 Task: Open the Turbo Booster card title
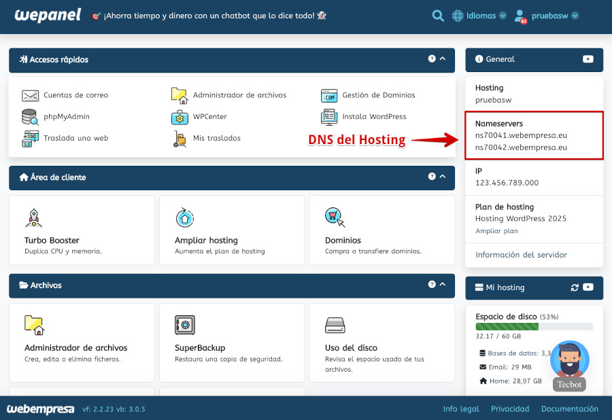click(52, 240)
